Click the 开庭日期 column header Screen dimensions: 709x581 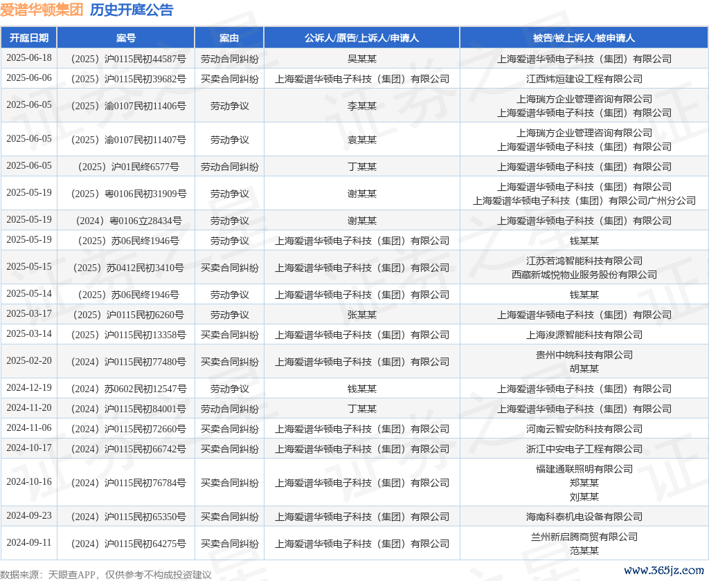[x=29, y=38]
